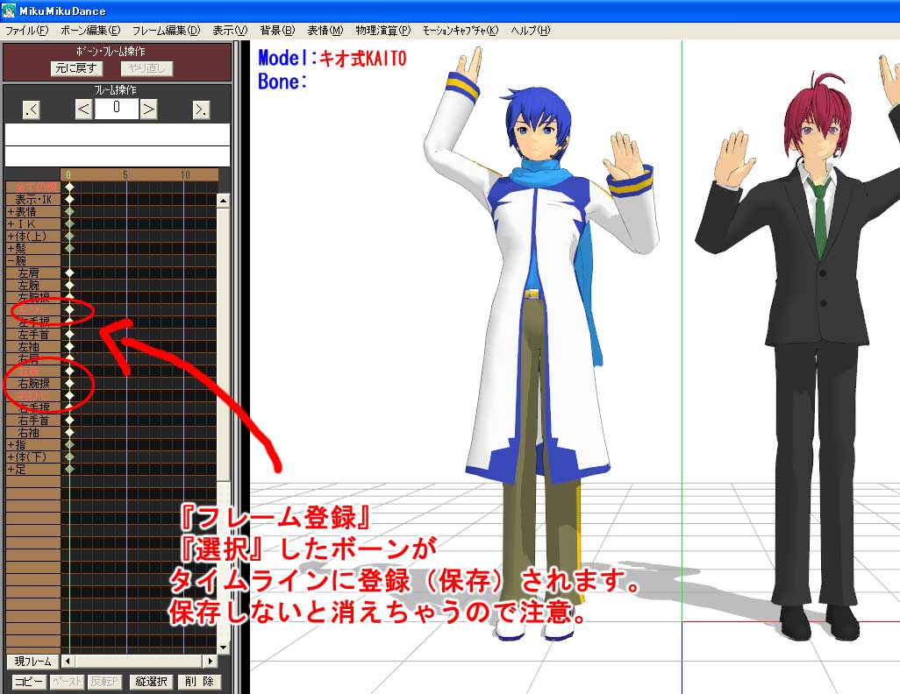900x694 pixels.
Task: Select the 全ての親 timeline row
Action: coord(32,187)
